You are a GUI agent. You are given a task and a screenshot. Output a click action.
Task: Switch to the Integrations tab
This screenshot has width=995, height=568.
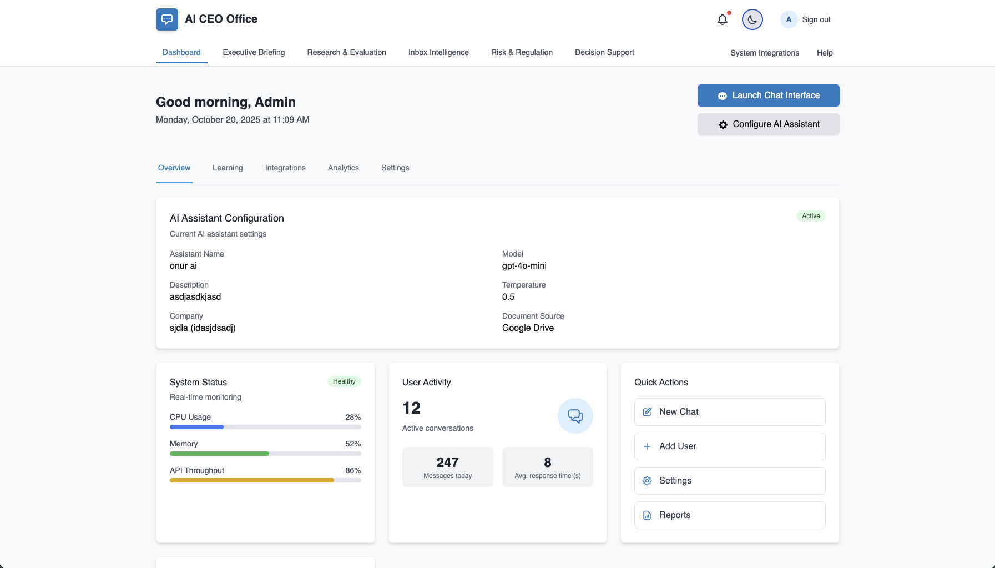click(285, 168)
